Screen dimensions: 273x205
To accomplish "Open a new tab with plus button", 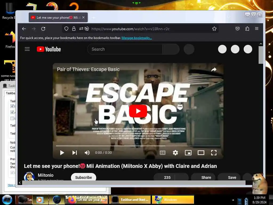I will 94,18.
